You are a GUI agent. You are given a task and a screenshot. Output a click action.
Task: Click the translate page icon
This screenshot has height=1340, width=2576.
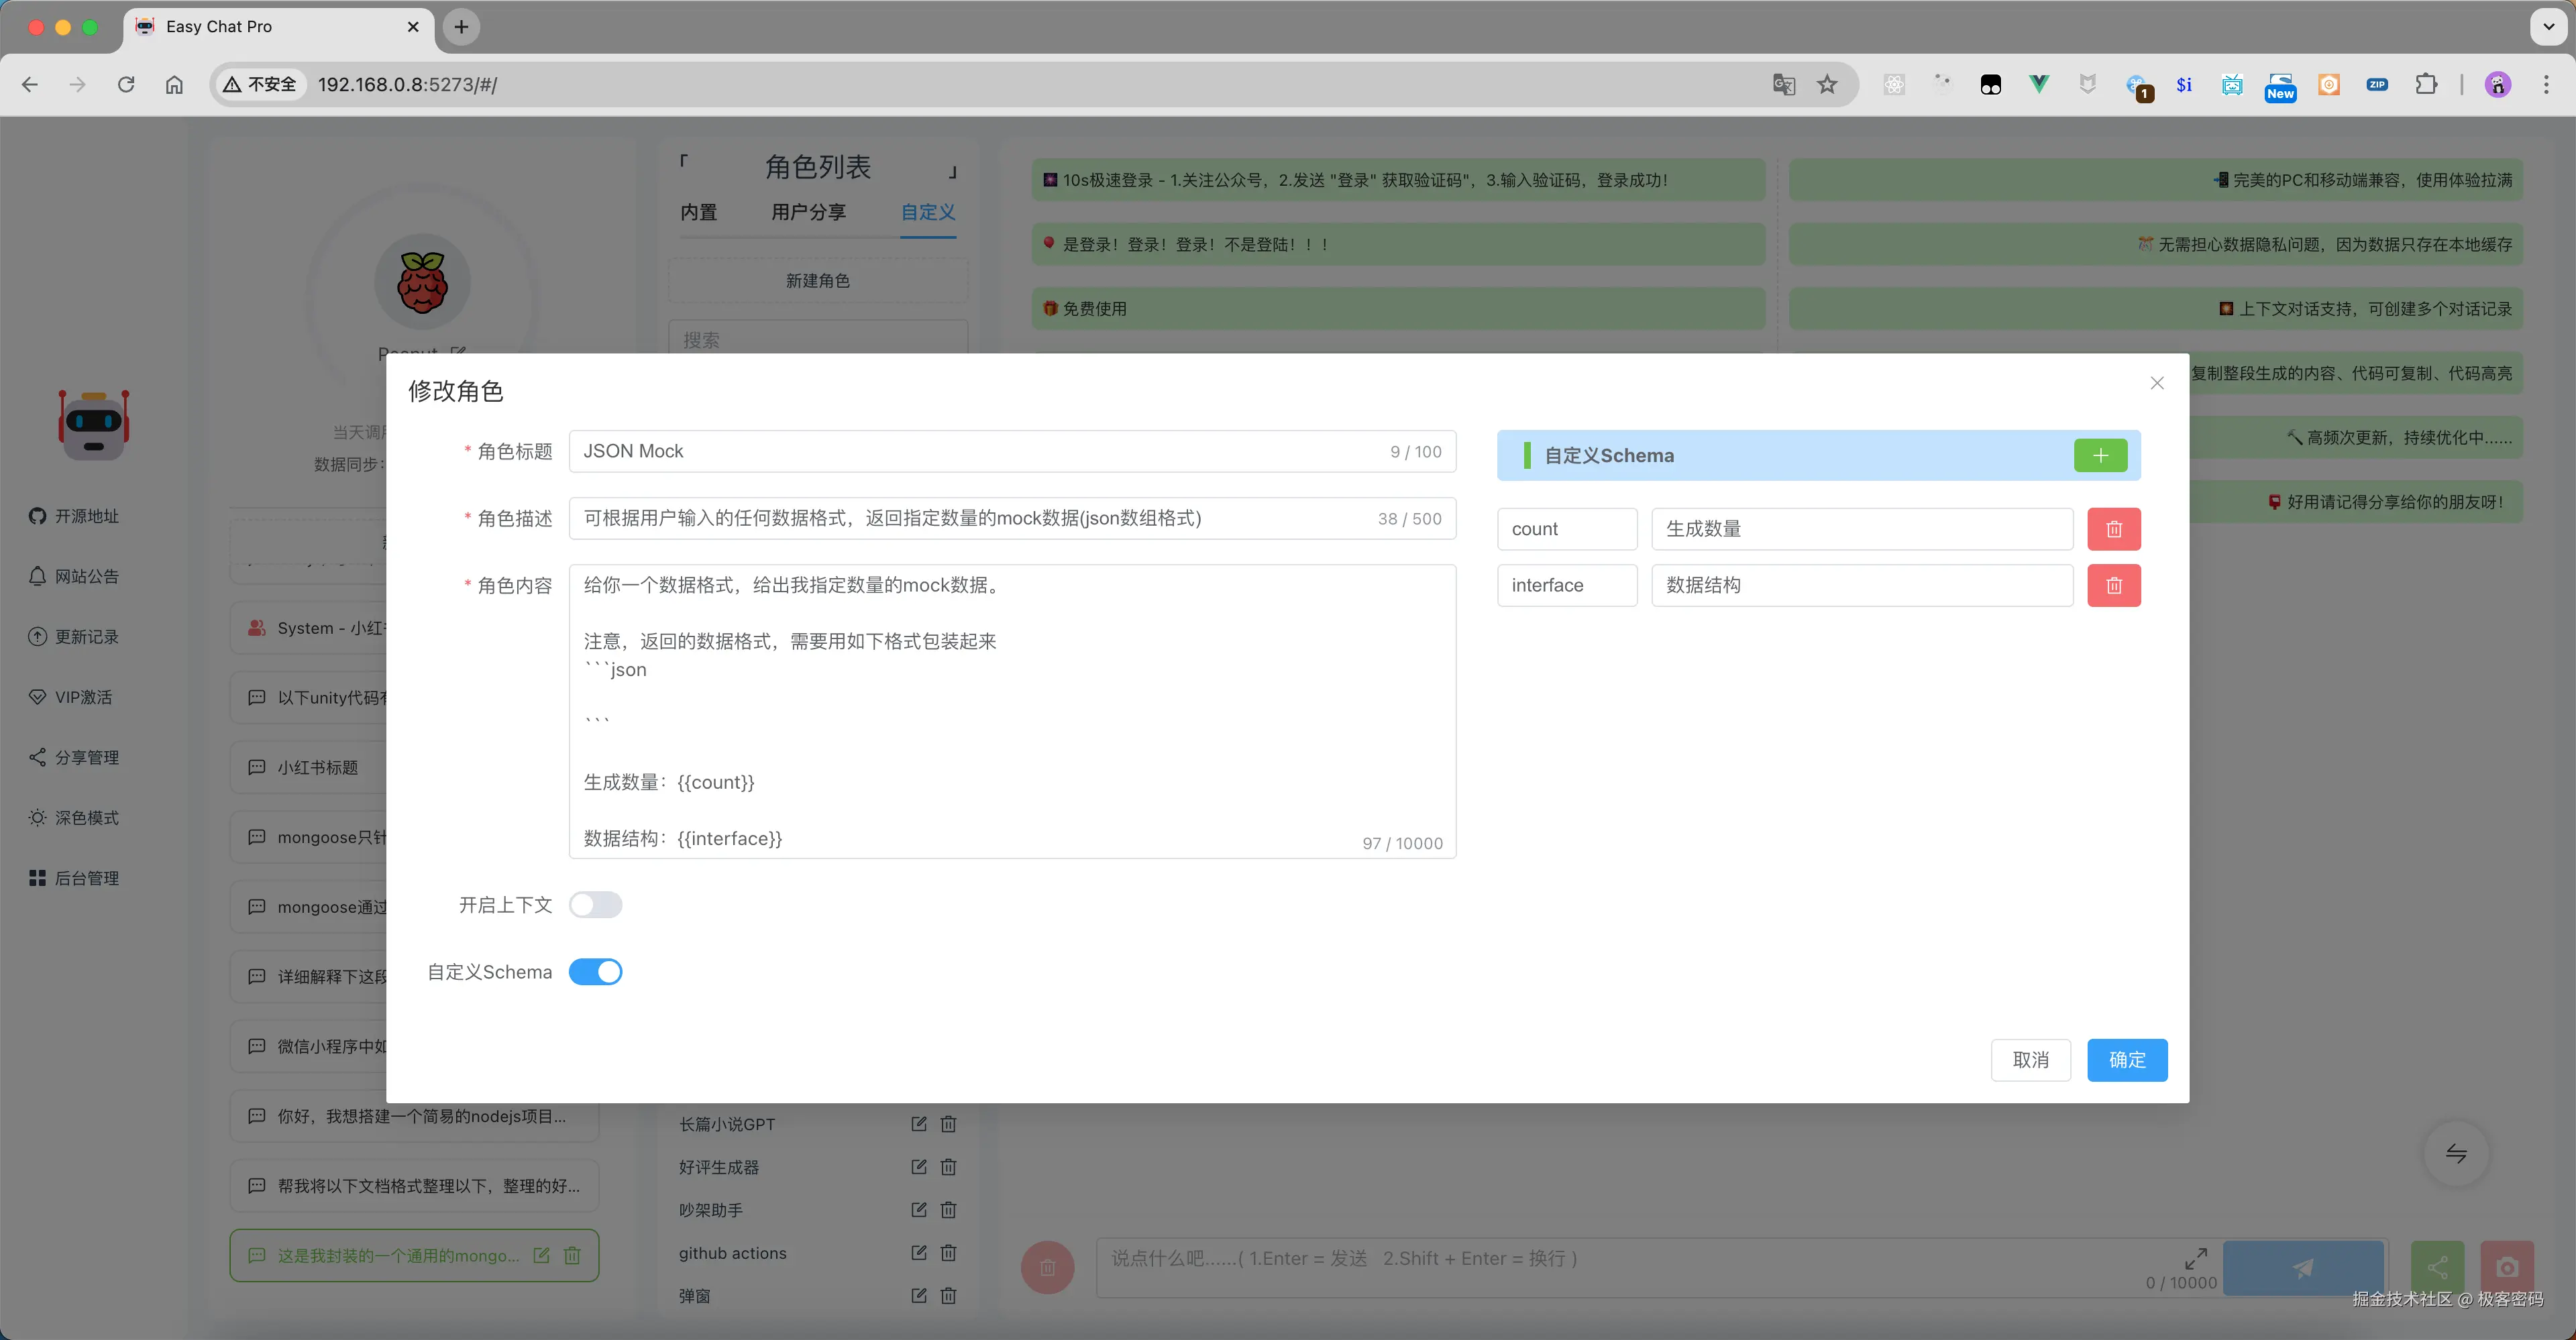click(x=1783, y=84)
